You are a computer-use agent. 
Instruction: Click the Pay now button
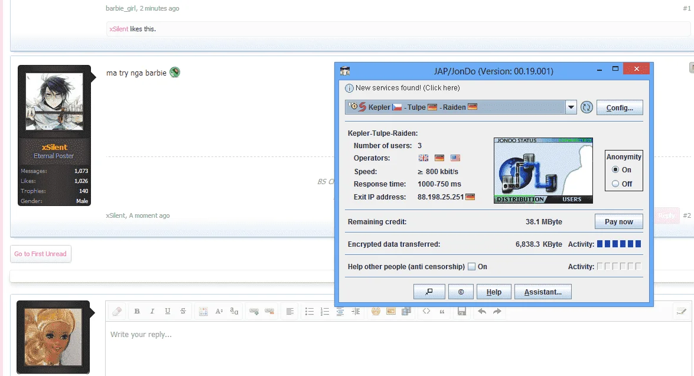[619, 221]
